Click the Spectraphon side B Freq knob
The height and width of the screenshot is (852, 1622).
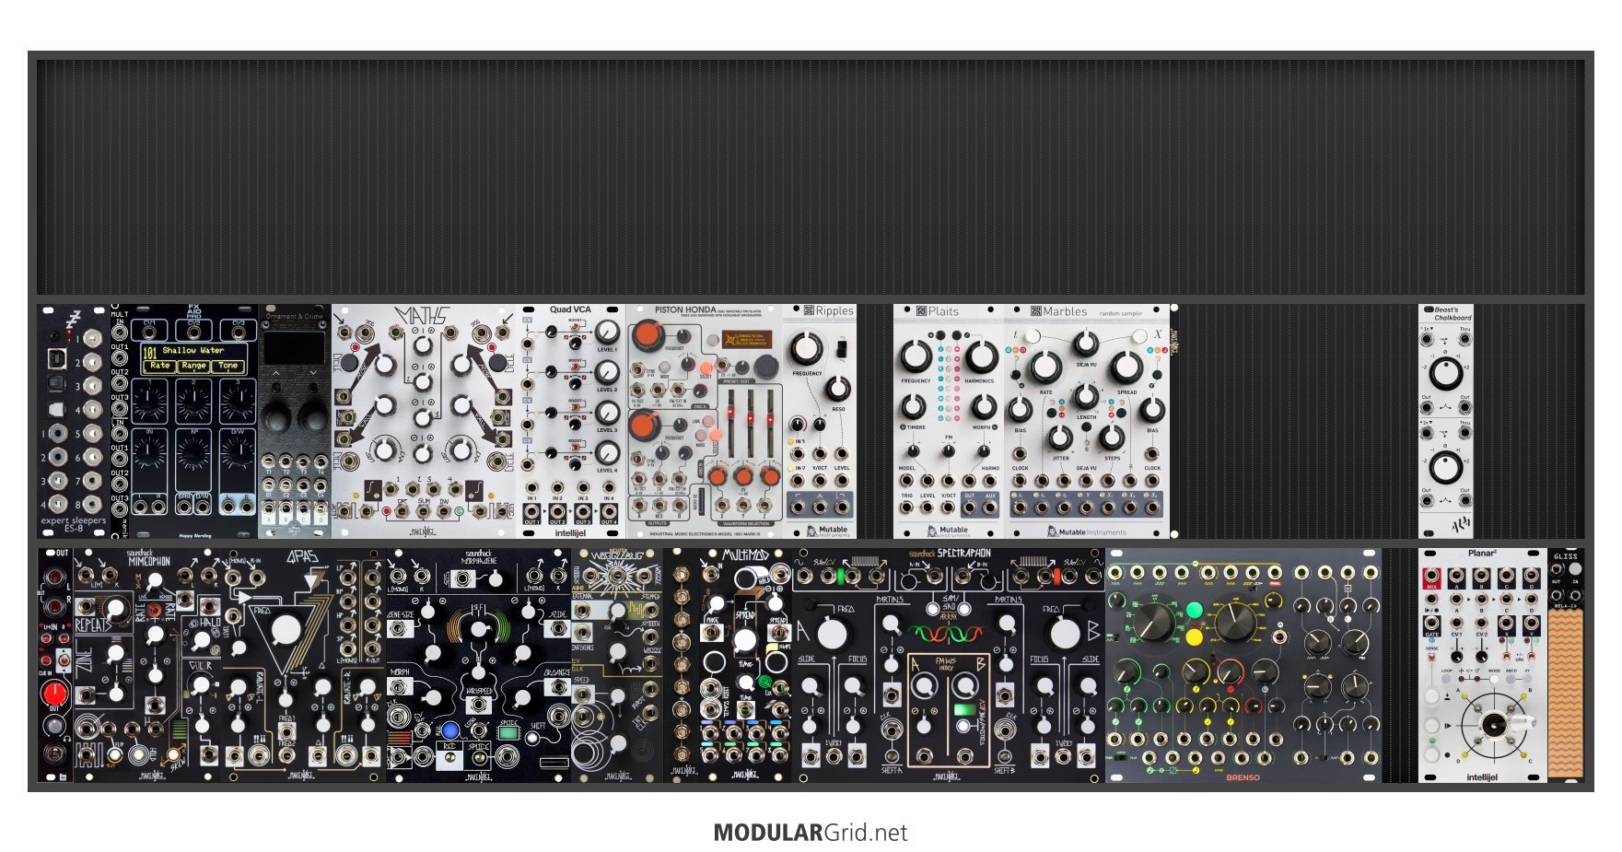pyautogui.click(x=1065, y=634)
